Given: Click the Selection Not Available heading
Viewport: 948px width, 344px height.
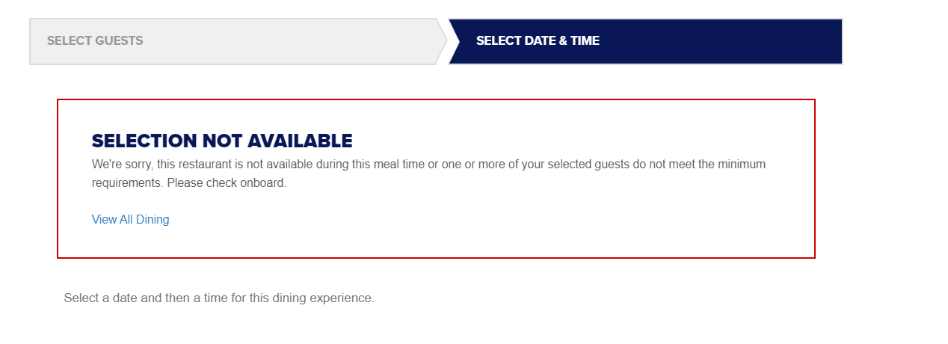Looking at the screenshot, I should 222,141.
